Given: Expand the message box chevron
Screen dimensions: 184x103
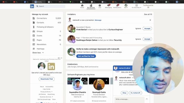Looking at the screenshot, I should coord(147,99).
